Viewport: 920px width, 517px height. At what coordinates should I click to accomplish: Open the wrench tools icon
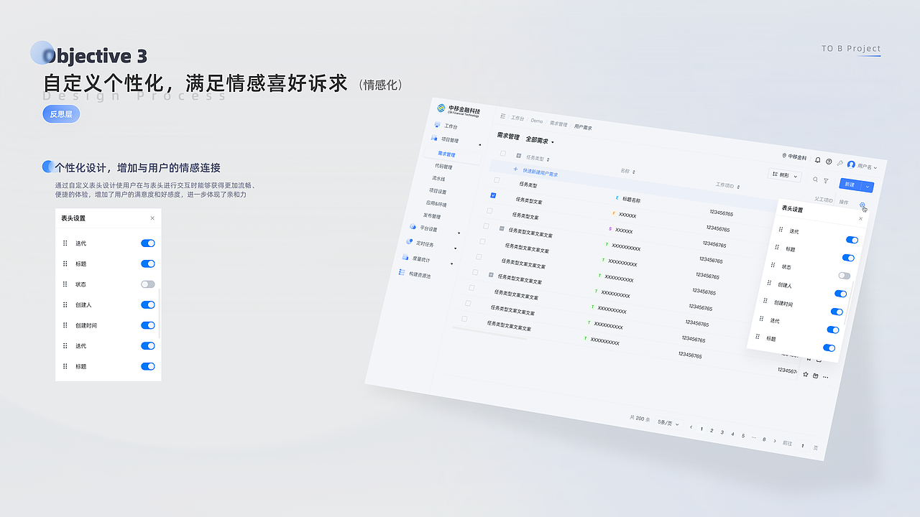pos(839,163)
